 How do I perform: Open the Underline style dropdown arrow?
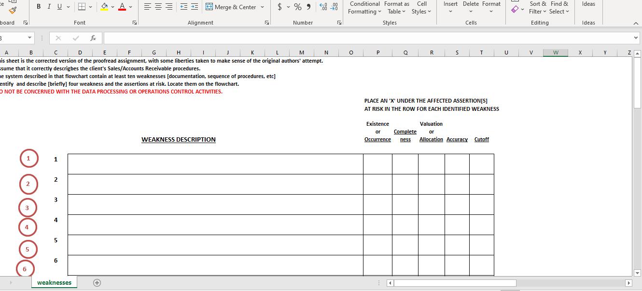(68, 7)
